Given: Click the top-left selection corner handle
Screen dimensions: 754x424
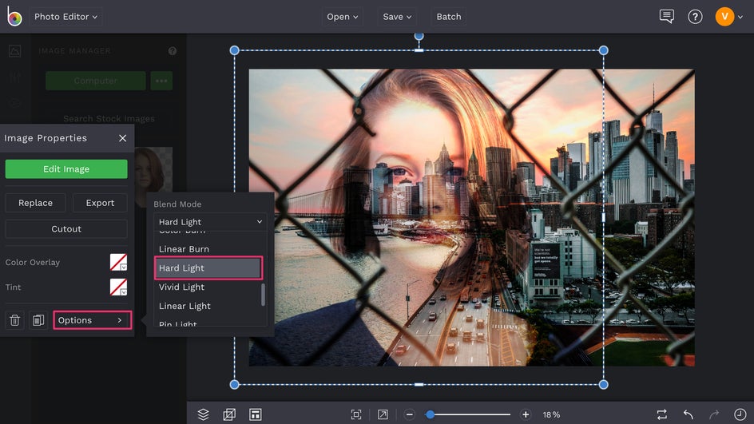Looking at the screenshot, I should (x=235, y=50).
